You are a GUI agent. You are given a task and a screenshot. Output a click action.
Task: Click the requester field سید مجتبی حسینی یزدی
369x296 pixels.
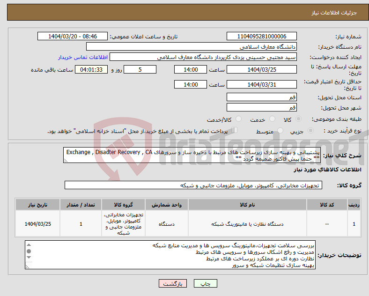(203, 57)
